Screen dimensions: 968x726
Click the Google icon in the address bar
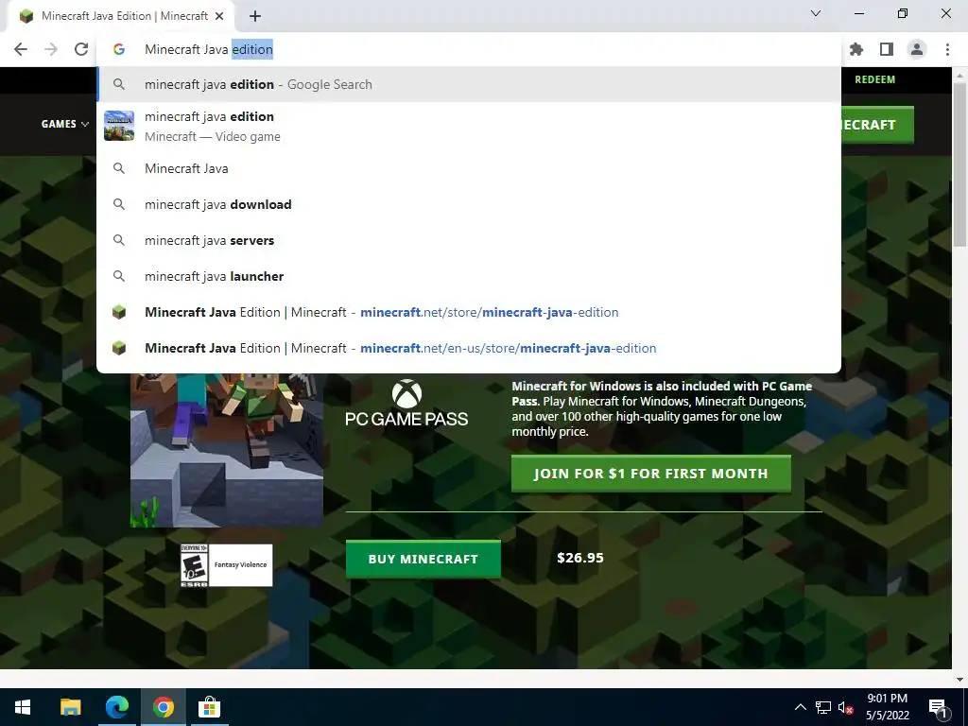click(x=118, y=49)
